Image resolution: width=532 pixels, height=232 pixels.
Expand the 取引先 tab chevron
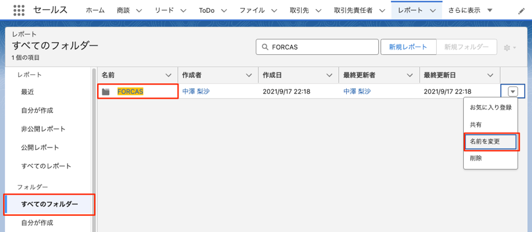[x=318, y=10]
